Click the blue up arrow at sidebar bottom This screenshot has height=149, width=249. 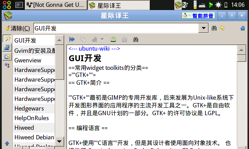7,143
